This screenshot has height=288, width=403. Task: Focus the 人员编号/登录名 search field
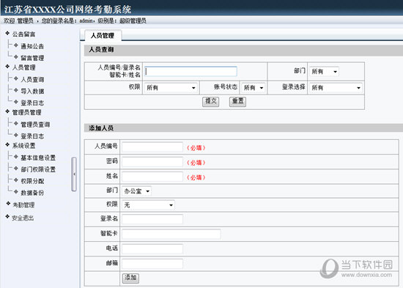coord(191,71)
